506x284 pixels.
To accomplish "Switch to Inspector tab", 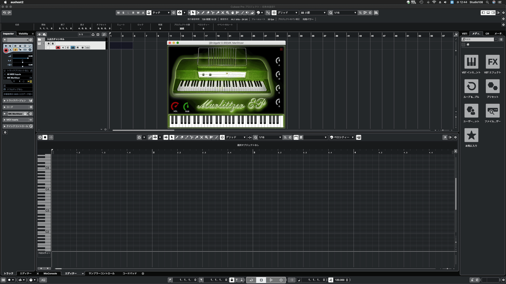I will click(9, 34).
